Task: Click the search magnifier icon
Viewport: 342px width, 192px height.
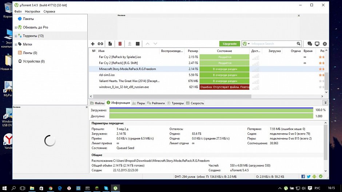Action: click(x=298, y=44)
